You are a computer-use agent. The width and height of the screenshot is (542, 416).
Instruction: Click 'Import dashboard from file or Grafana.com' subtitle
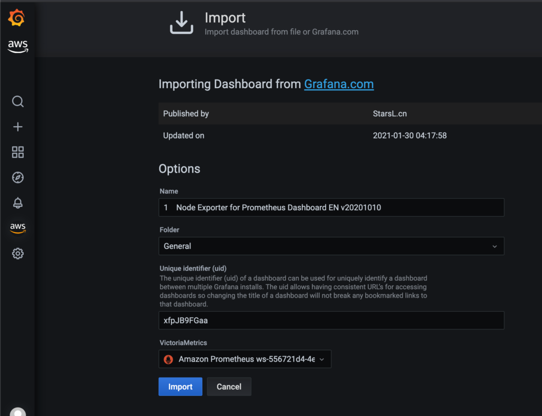point(282,32)
